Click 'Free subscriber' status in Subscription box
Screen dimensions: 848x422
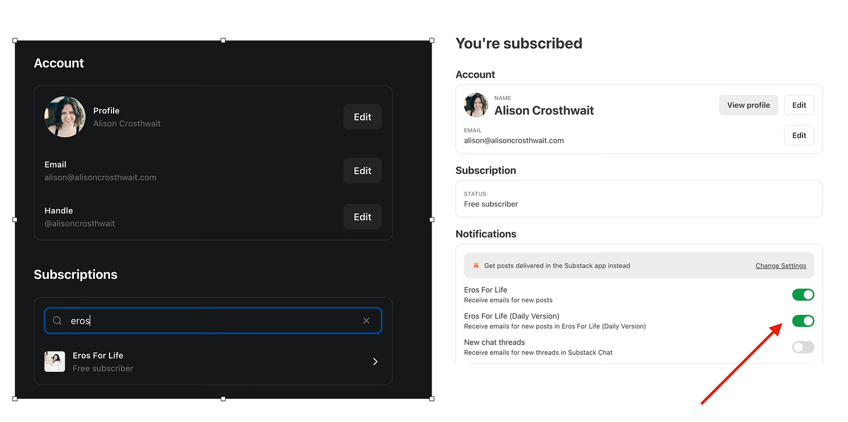tap(491, 204)
